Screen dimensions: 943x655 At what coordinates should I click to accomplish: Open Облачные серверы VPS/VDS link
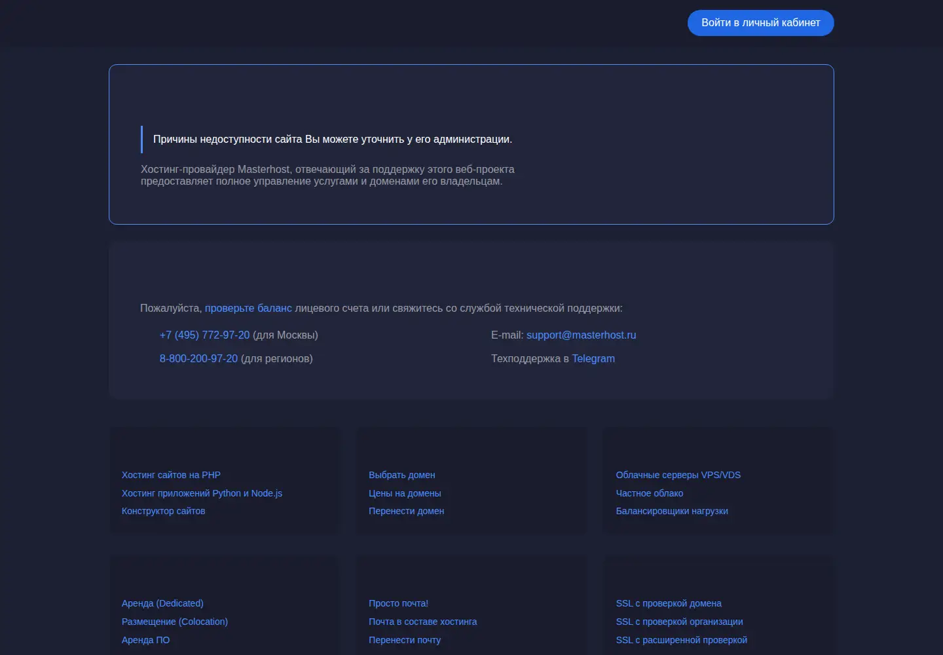pyautogui.click(x=678, y=476)
